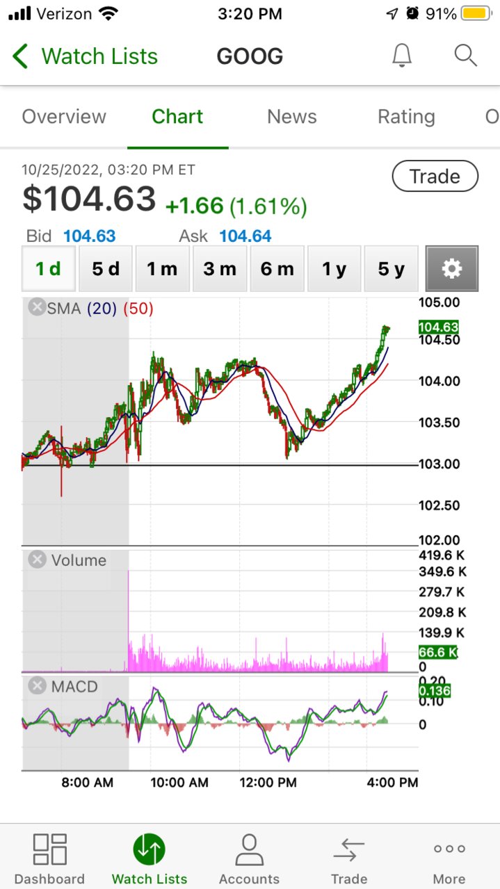500x889 pixels.
Task: Tap the 12:00 PM time axis label
Action: 268,782
